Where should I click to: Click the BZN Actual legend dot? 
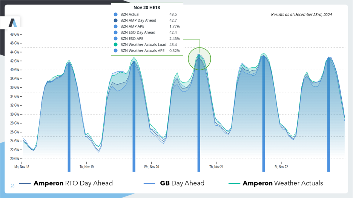116,14
